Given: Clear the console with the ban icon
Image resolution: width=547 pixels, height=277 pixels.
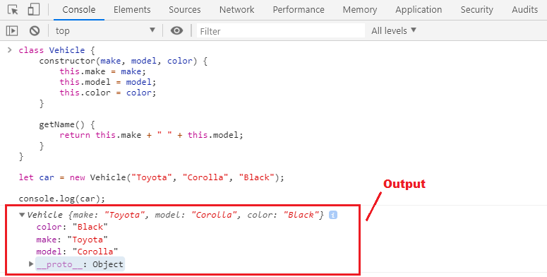Looking at the screenshot, I should click(35, 31).
